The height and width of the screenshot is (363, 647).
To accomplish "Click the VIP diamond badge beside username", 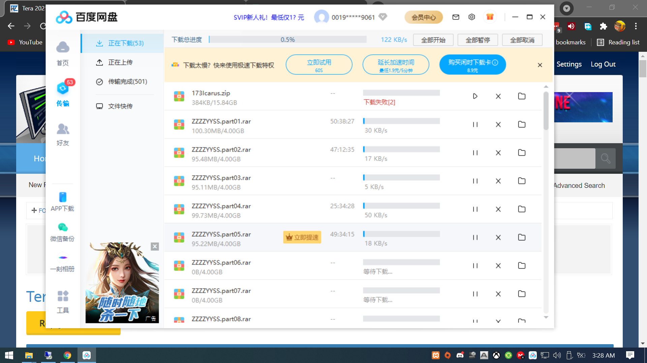I will coord(383,17).
